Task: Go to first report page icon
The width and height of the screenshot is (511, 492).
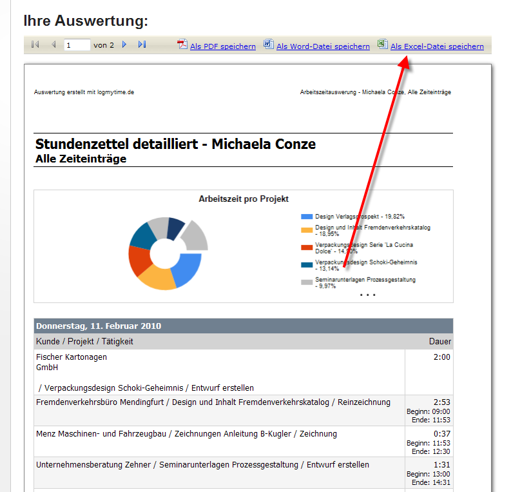Action: [x=35, y=44]
